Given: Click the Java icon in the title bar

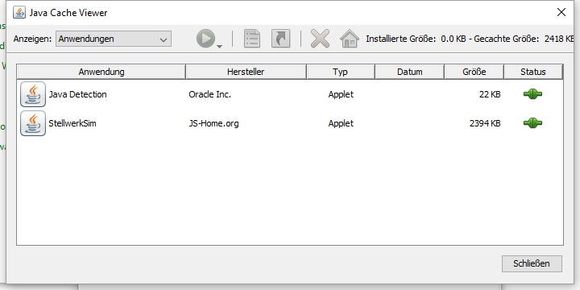Looking at the screenshot, I should click(x=19, y=12).
